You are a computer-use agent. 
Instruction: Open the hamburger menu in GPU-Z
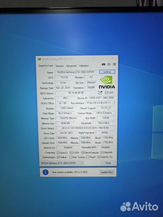[114, 64]
